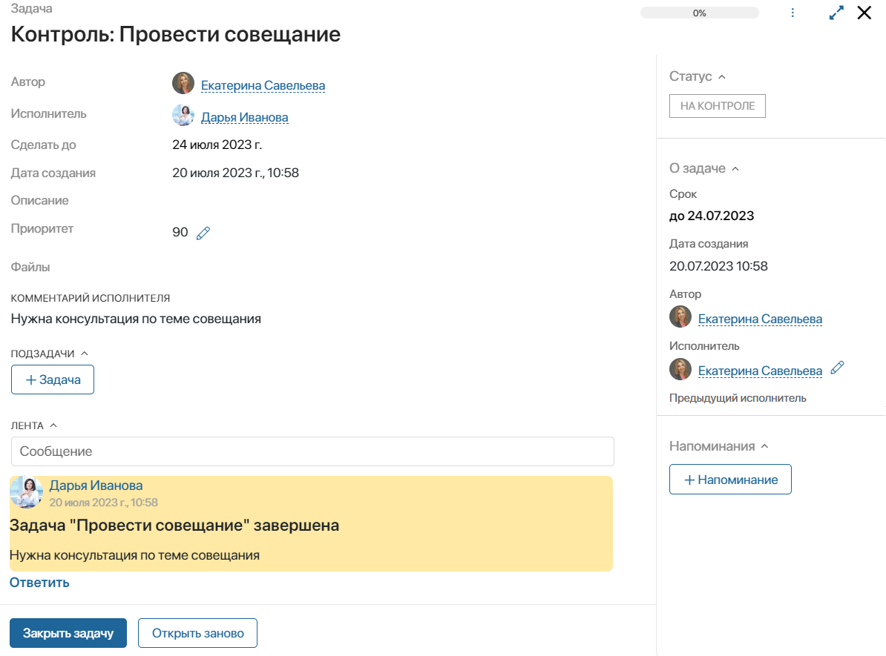Open the three-dot task options menu

[793, 13]
